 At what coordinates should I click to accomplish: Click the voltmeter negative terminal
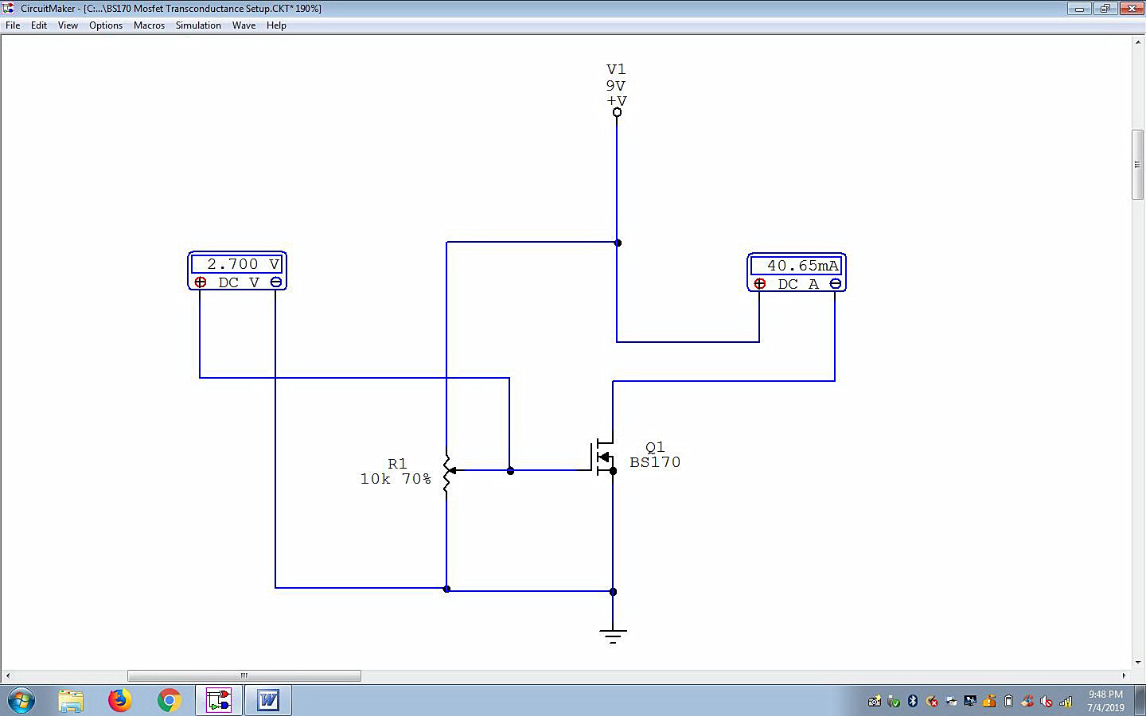coord(275,282)
